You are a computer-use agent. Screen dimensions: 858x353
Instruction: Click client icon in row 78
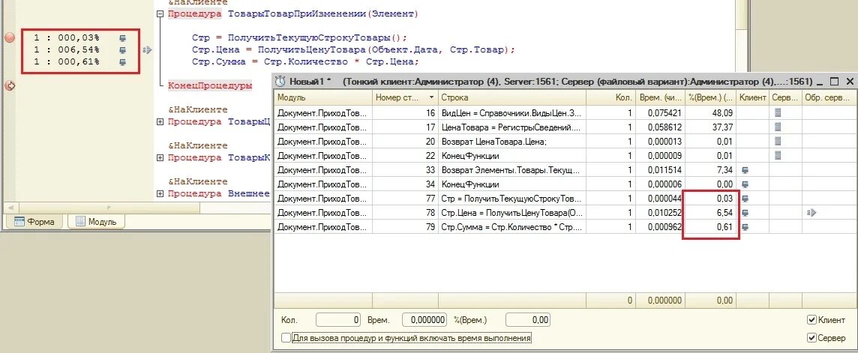(745, 213)
